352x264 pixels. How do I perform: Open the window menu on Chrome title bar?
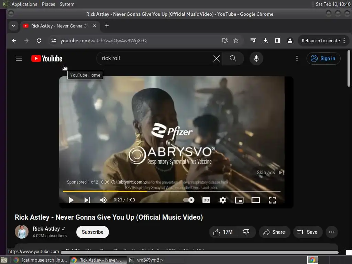[11, 13]
